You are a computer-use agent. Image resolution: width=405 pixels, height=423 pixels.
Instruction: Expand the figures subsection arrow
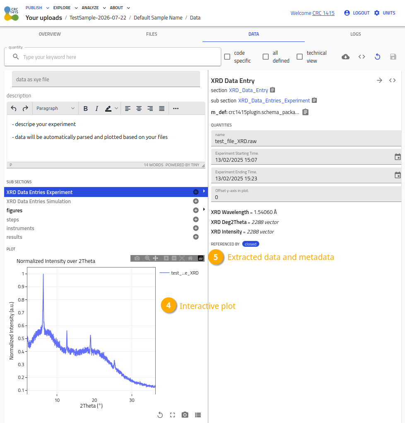click(x=204, y=209)
